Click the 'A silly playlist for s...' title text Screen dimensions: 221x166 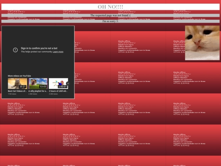pos(38,91)
